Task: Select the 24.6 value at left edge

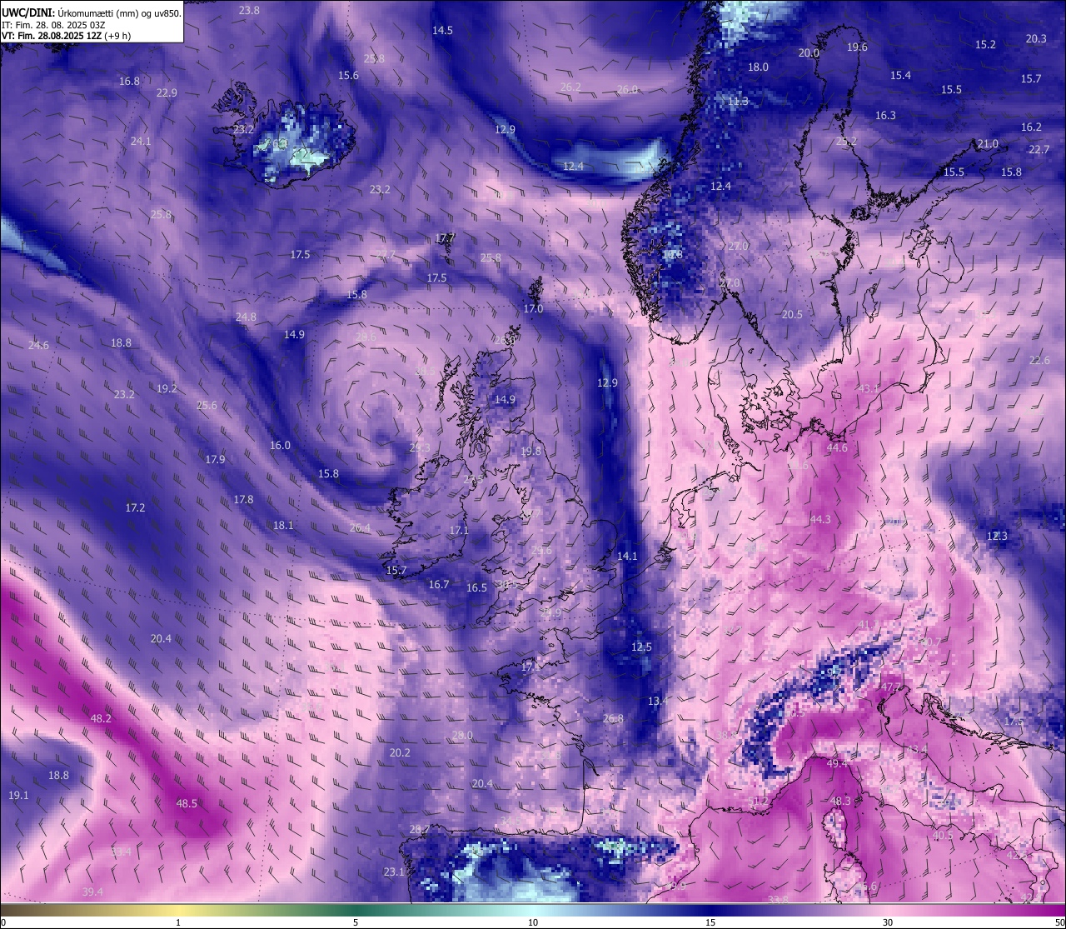Action: point(38,345)
